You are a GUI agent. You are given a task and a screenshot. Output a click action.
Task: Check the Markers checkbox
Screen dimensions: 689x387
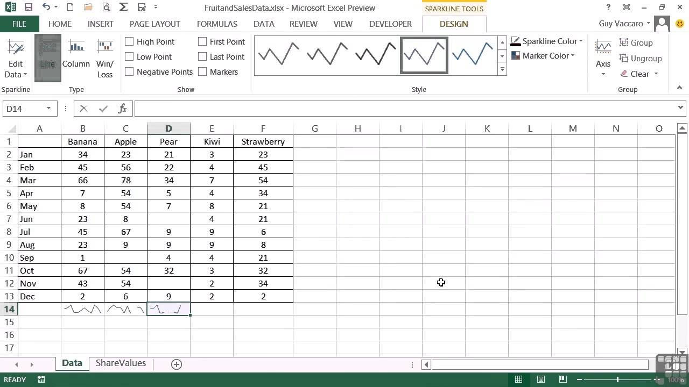(x=202, y=71)
